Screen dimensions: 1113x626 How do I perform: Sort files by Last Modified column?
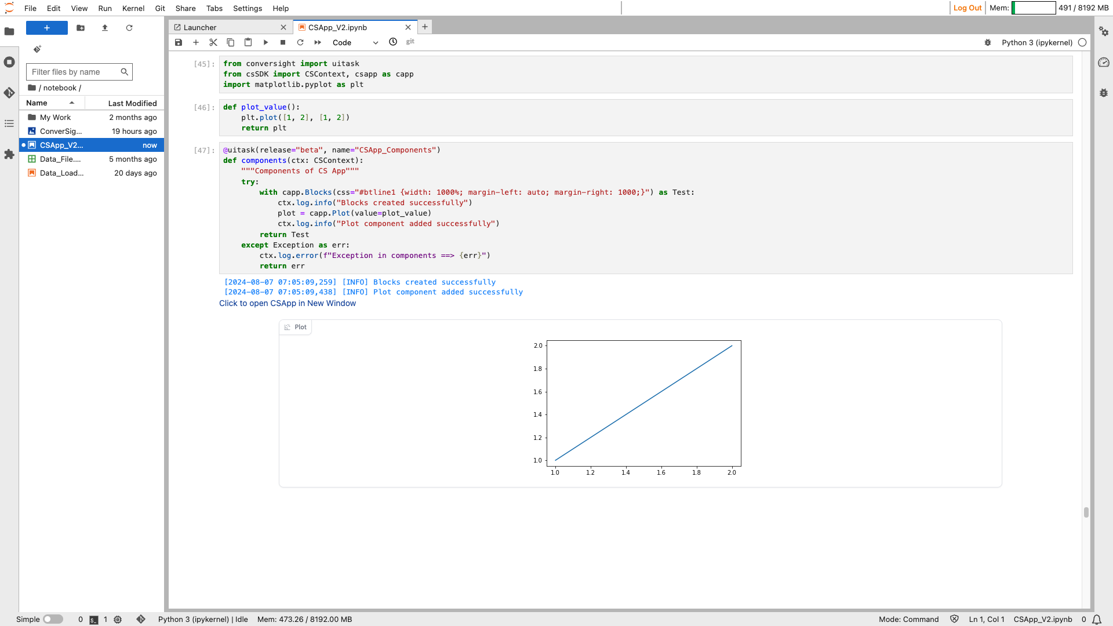point(125,103)
